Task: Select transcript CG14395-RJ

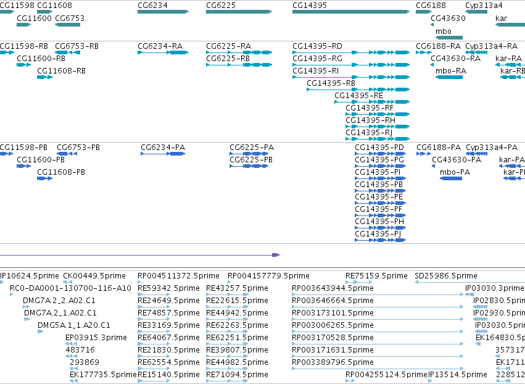Action: (378, 139)
